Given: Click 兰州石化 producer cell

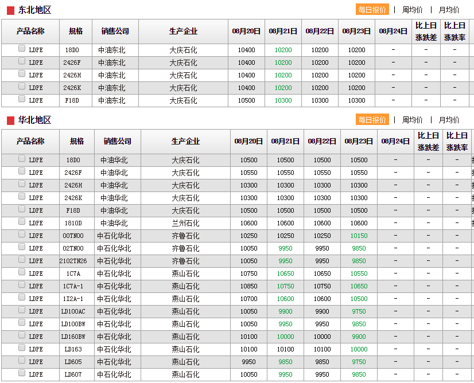Looking at the screenshot, I should 185,223.
